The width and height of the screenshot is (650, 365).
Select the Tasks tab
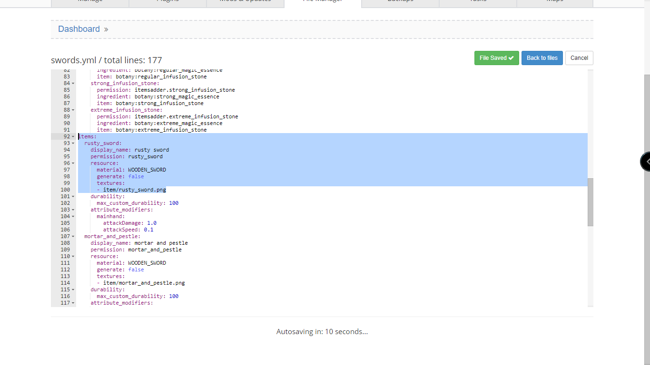(x=477, y=1)
